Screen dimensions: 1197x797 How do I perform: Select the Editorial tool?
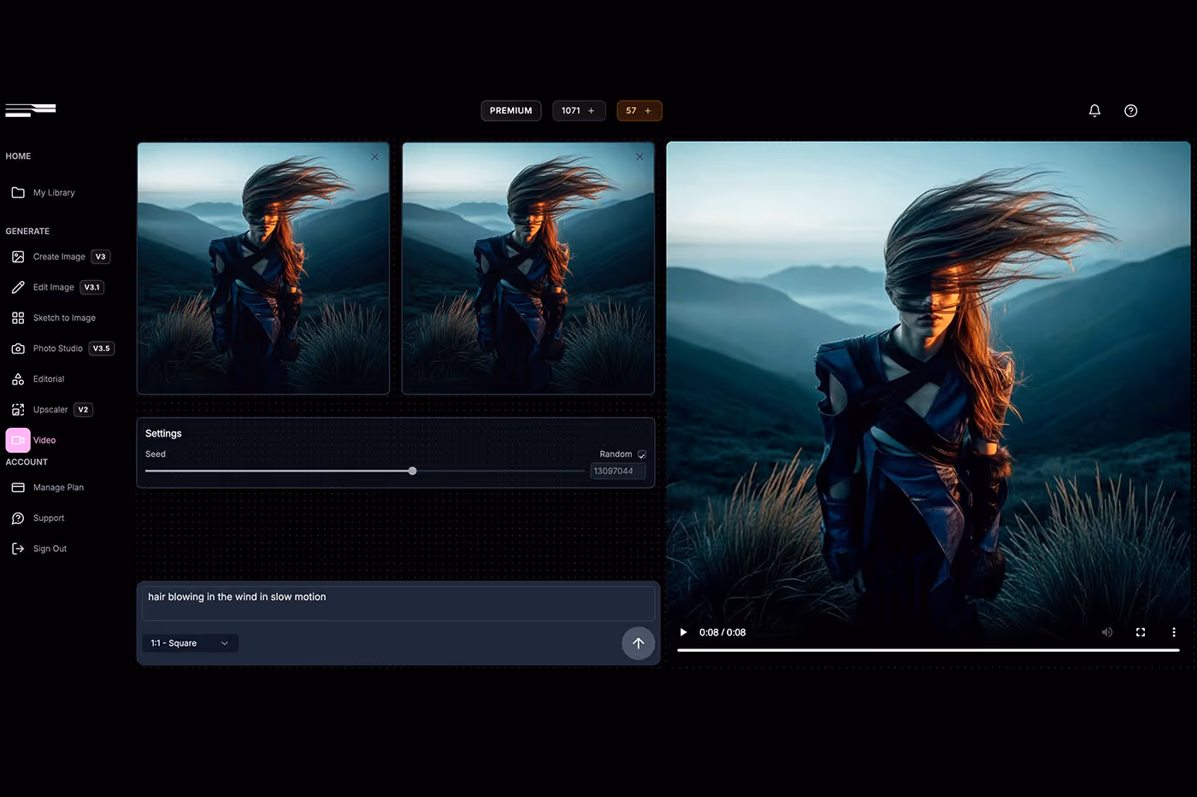pyautogui.click(x=49, y=378)
